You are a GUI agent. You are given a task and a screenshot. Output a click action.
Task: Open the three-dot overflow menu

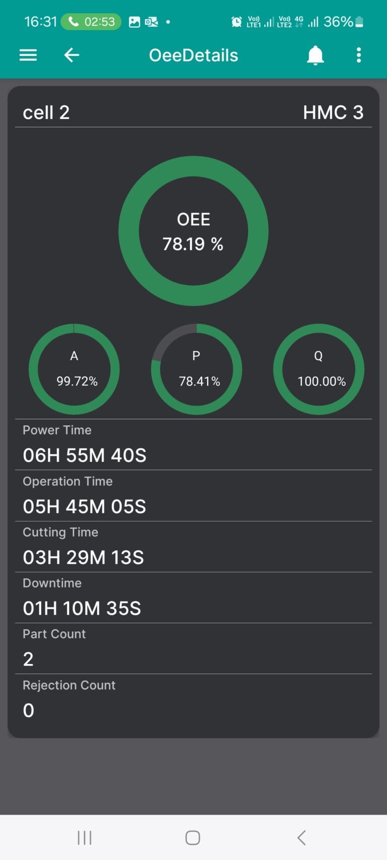coord(359,55)
